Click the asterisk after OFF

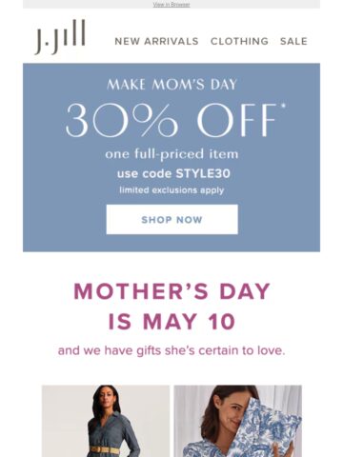283,106
